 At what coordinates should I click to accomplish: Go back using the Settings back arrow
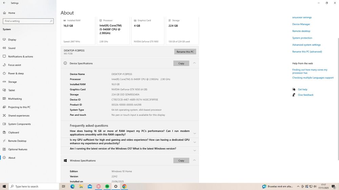[4, 3]
